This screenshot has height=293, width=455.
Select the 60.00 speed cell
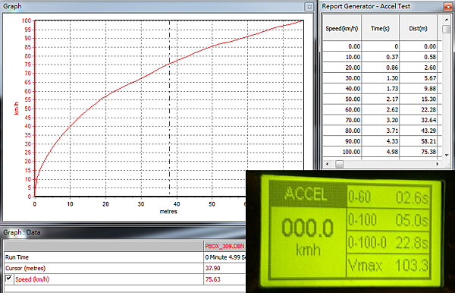[342, 109]
